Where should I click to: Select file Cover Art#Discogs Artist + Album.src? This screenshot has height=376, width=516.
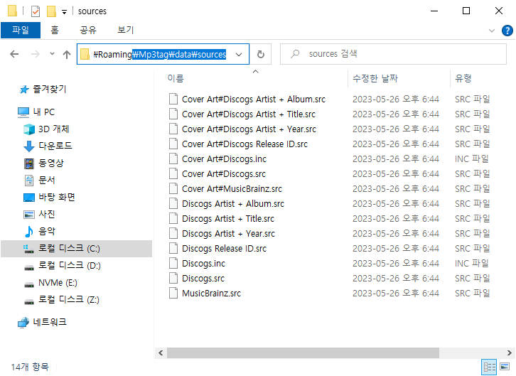(254, 100)
